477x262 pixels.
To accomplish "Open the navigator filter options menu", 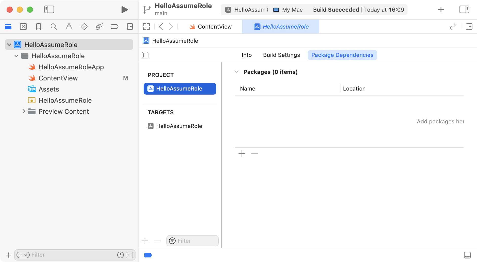I will pyautogui.click(x=23, y=255).
